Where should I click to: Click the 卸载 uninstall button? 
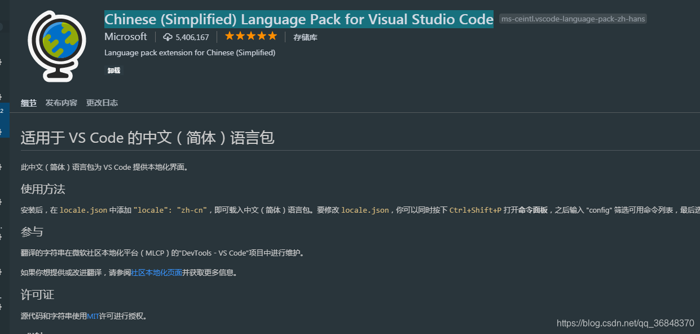tap(114, 71)
